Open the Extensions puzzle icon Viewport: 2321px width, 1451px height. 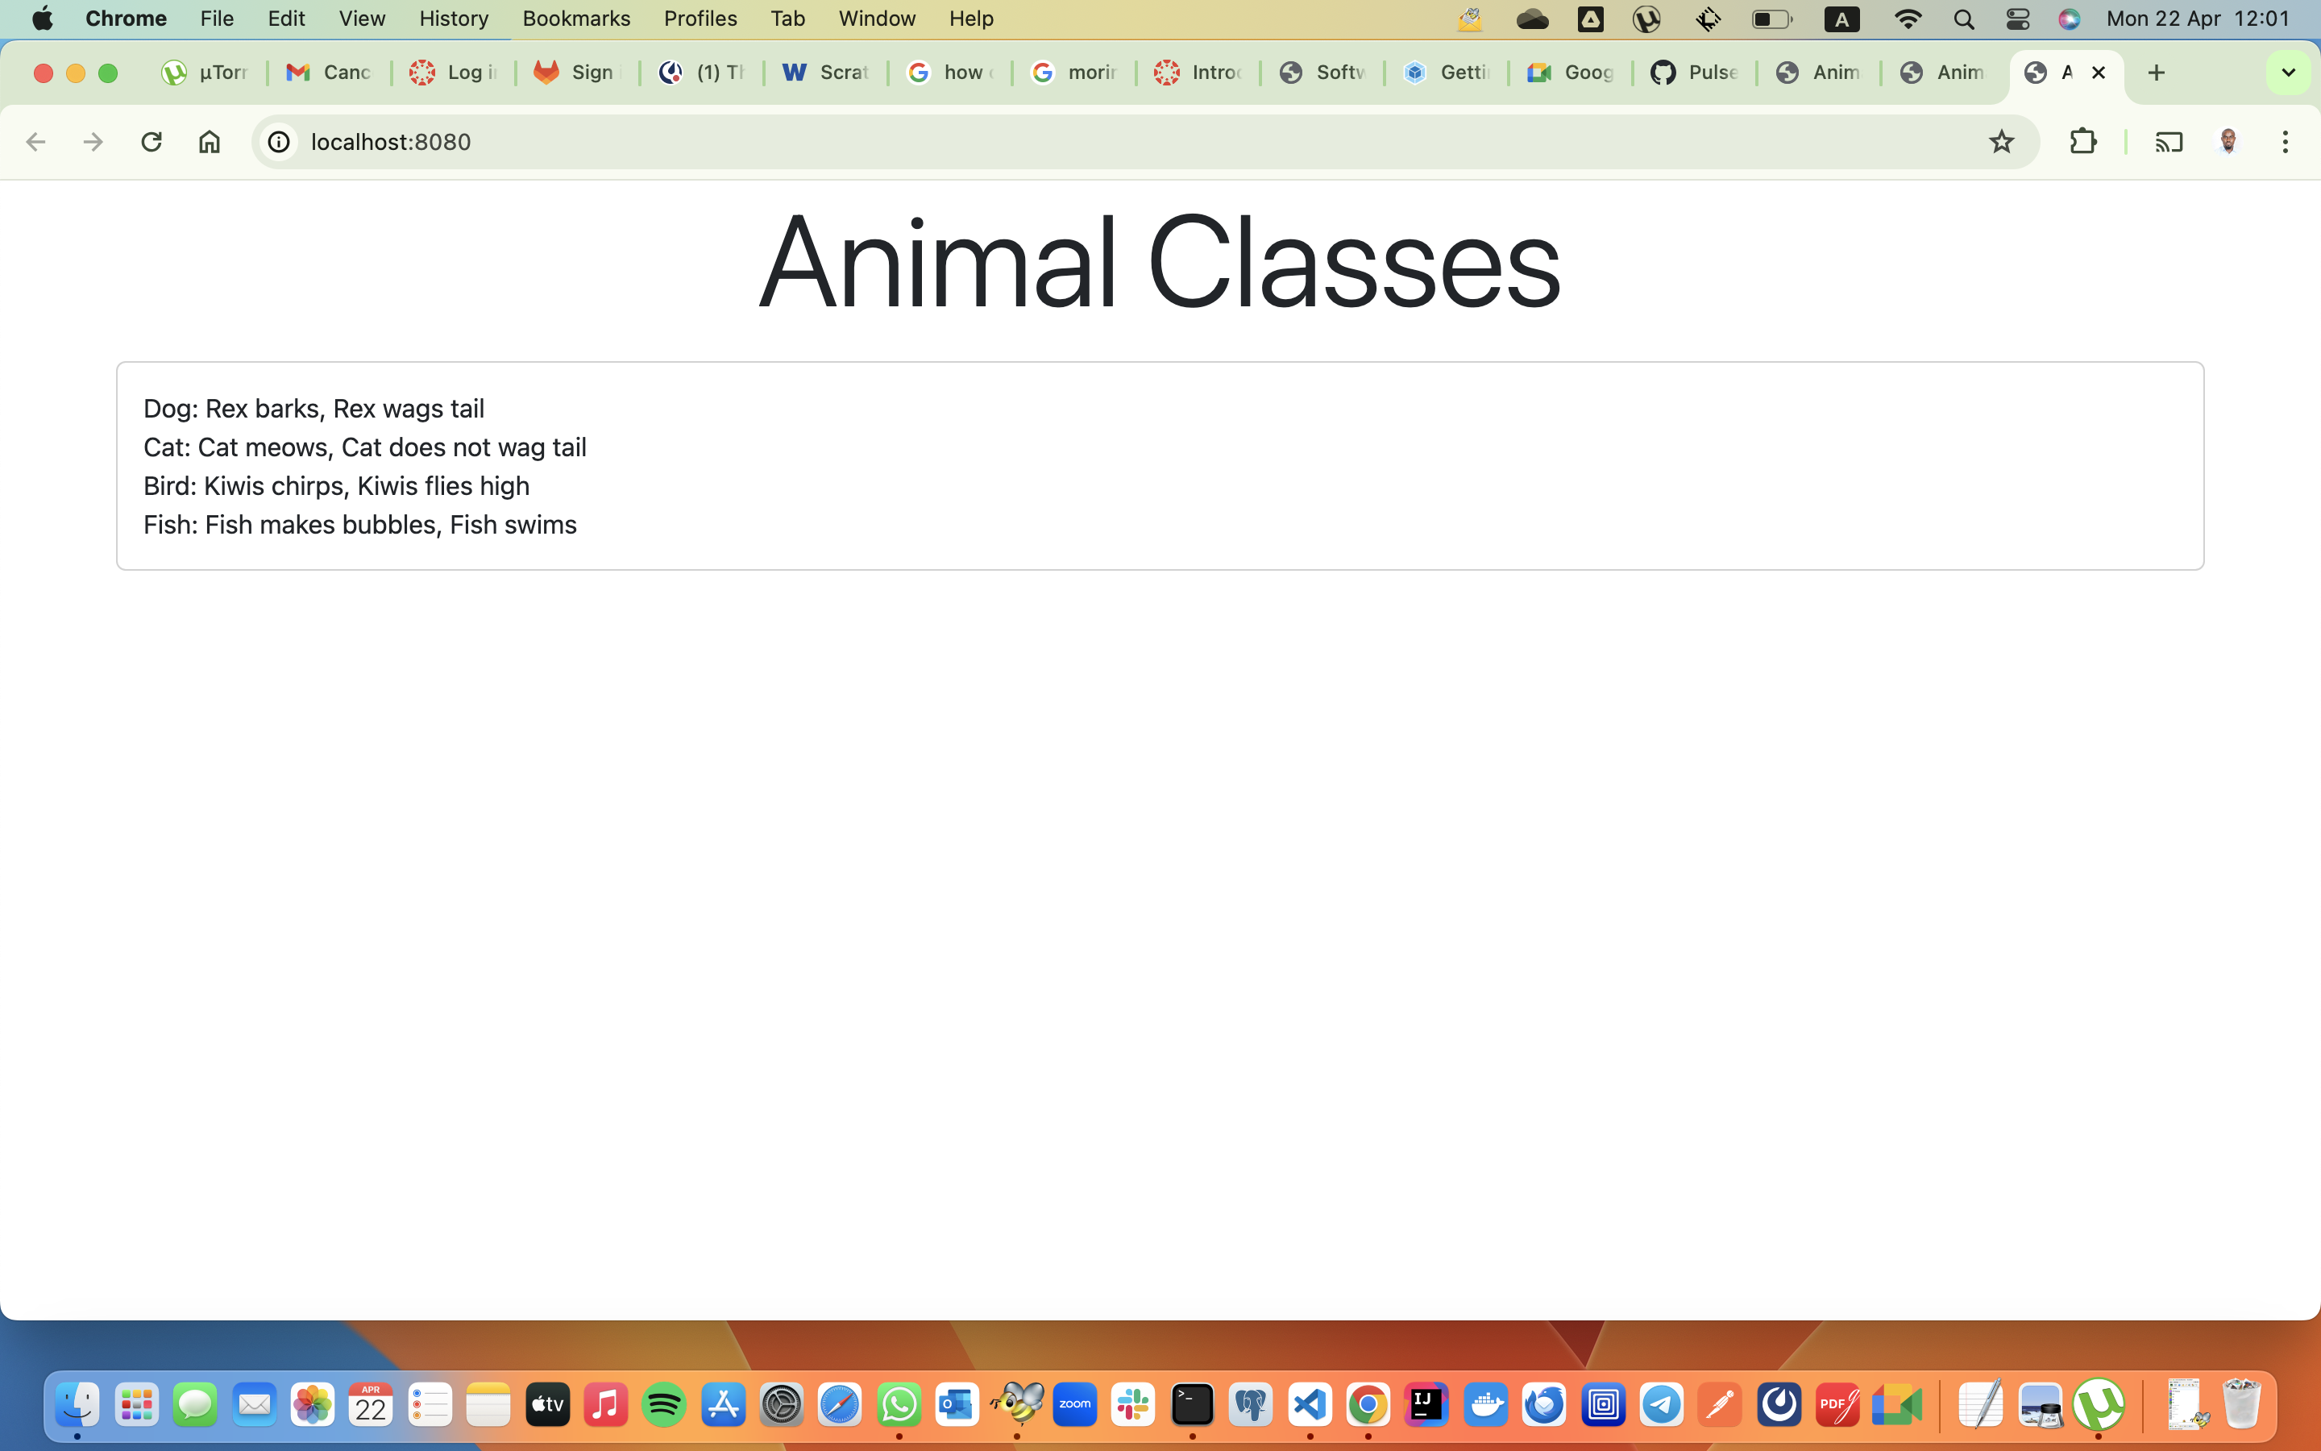2082,142
